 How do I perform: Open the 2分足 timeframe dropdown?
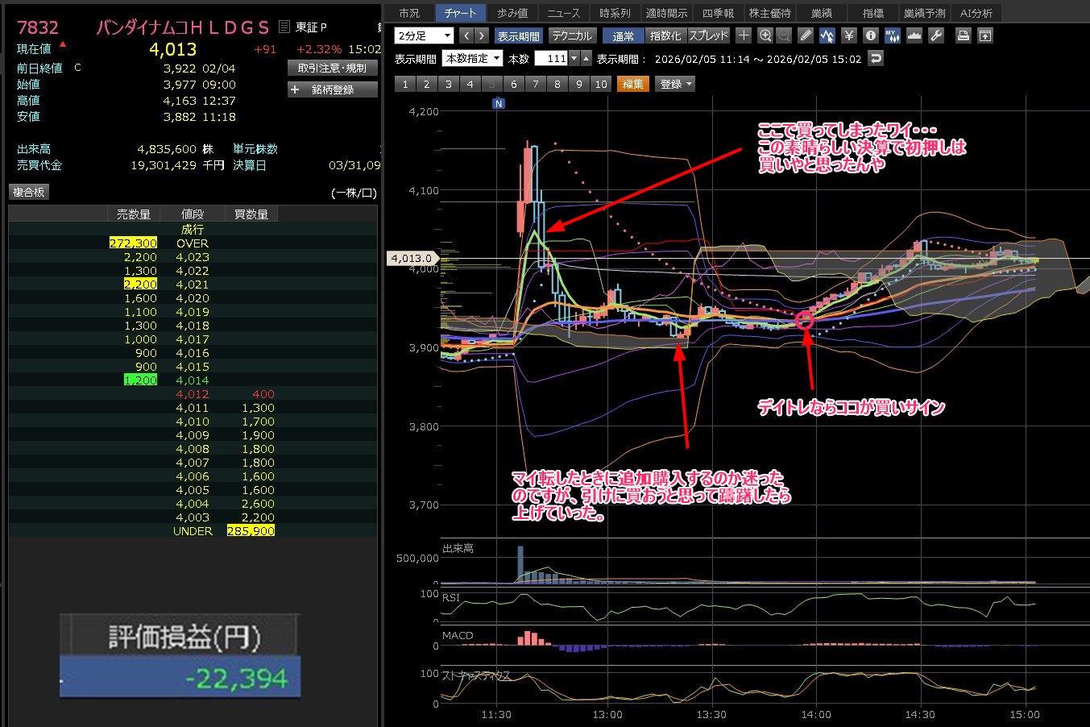[x=425, y=35]
